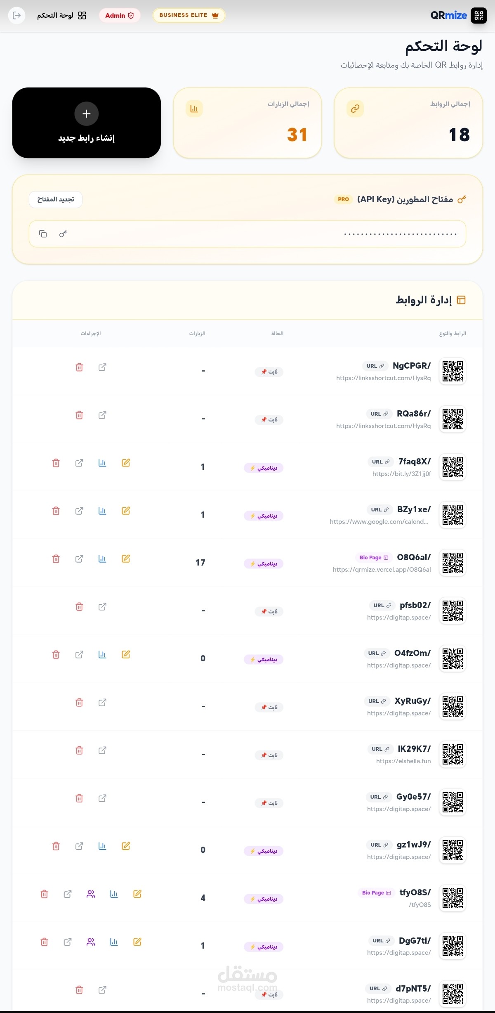
Task: Edit the DgG7ti link
Action: coord(137,942)
